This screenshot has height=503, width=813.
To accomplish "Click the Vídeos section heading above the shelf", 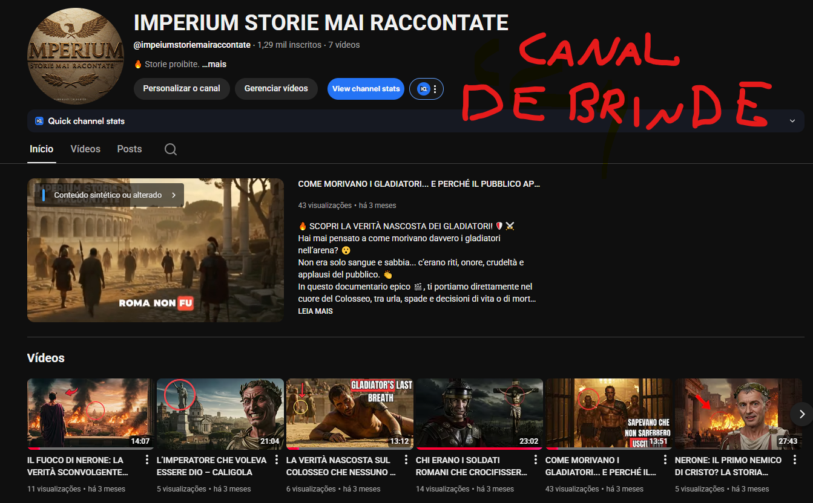I will tap(46, 358).
